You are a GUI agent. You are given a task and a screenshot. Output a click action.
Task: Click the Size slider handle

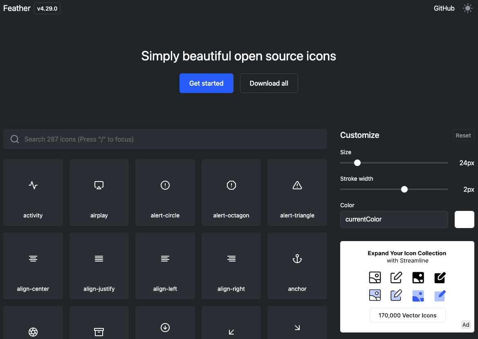[x=357, y=163]
